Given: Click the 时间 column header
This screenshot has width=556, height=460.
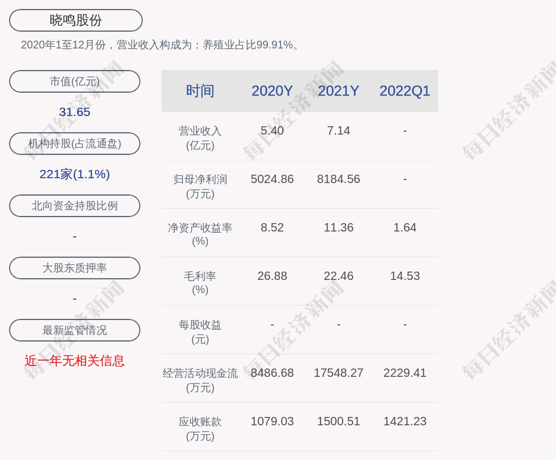Looking at the screenshot, I should pyautogui.click(x=200, y=91).
